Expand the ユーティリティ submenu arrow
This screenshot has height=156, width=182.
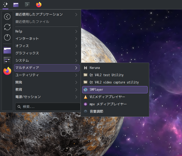pyautogui.click(x=76, y=75)
